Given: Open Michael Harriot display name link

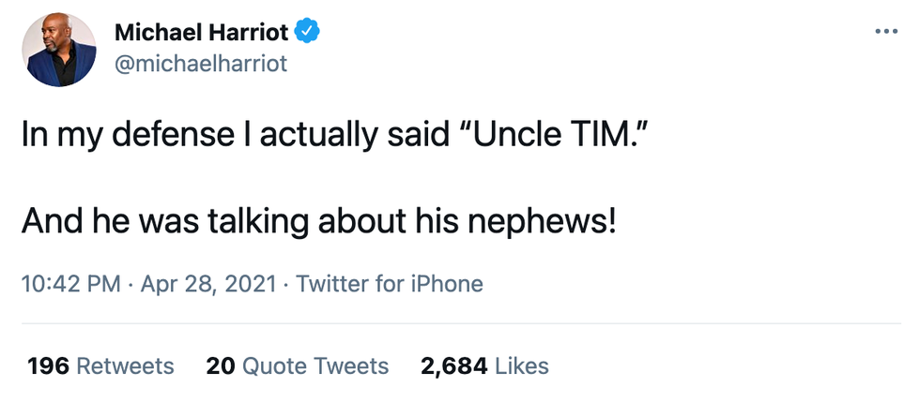Looking at the screenshot, I should pyautogui.click(x=201, y=33).
